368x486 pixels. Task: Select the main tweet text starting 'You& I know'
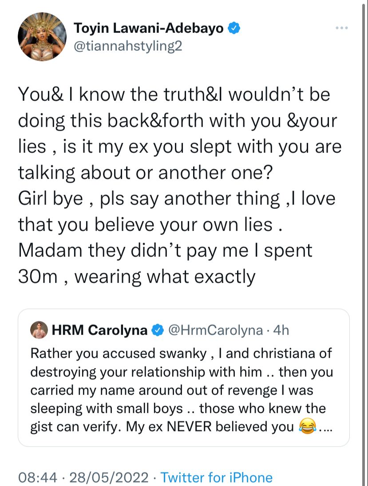[180, 185]
